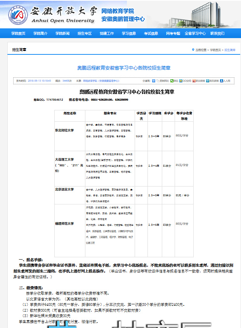Share the article to 人人网

[x=225, y=81]
